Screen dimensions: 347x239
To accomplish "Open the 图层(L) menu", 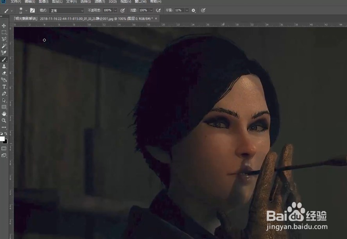I will point(58,2).
